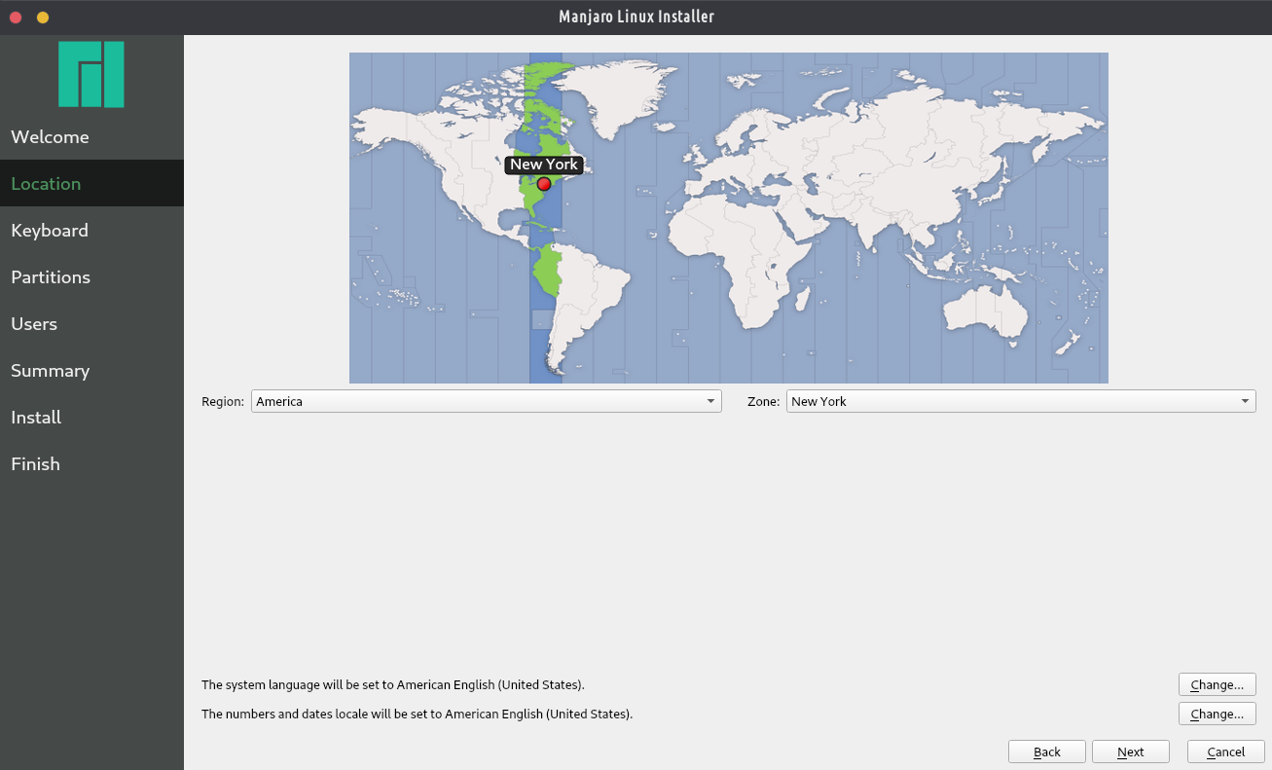Screen dimensions: 1272x770
Task: Select the Install step in sidebar
Action: tap(36, 418)
